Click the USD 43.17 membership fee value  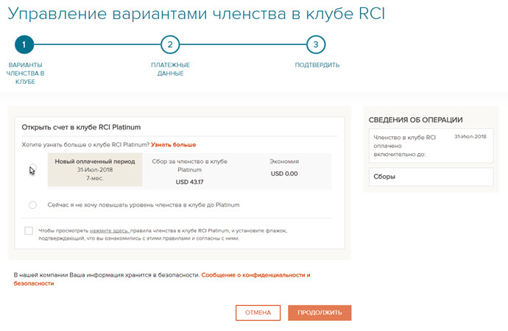[189, 182]
